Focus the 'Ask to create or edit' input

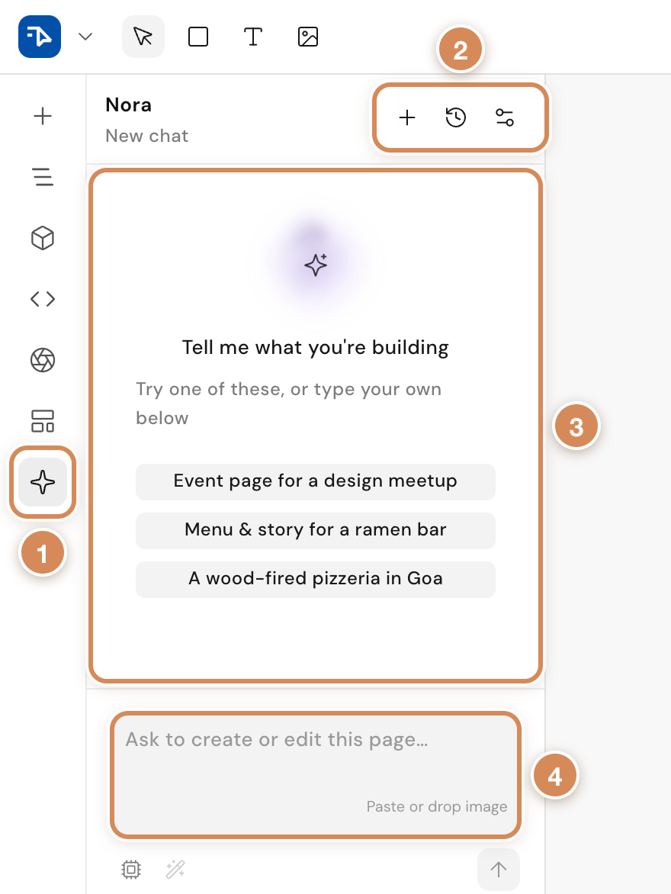click(316, 775)
